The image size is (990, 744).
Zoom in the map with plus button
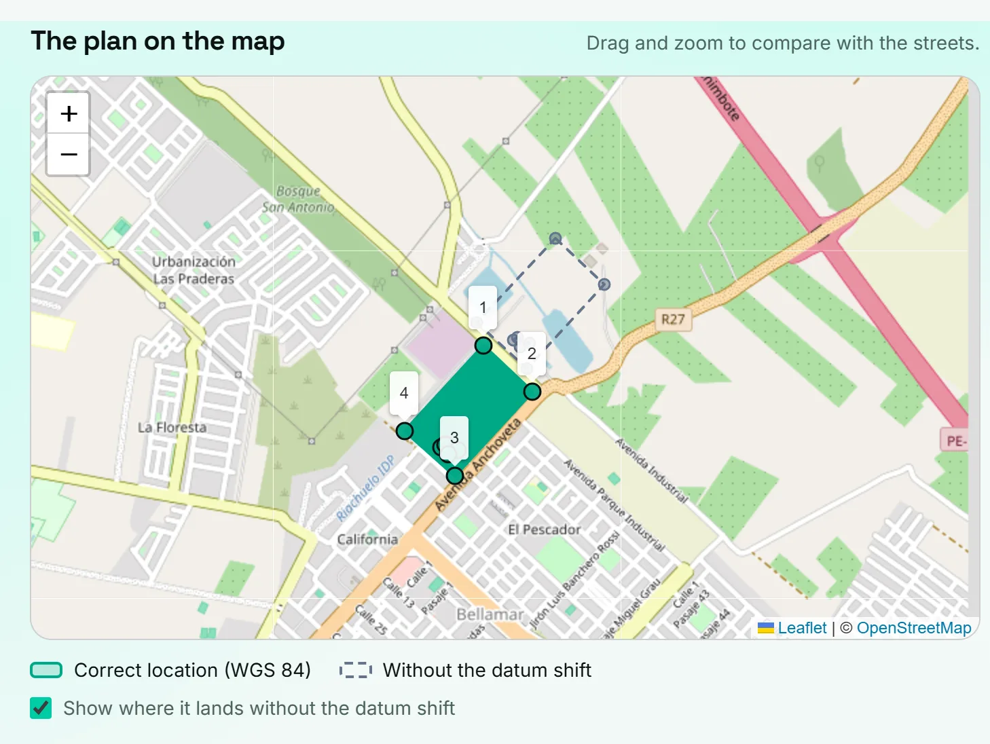(69, 113)
